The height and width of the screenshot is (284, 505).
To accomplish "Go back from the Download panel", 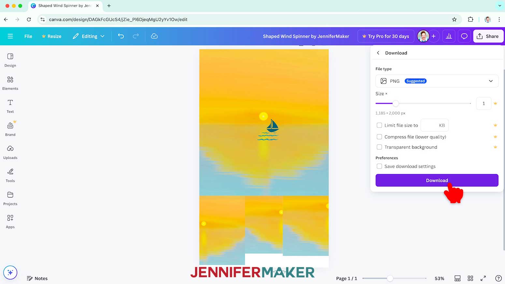I will point(378,53).
